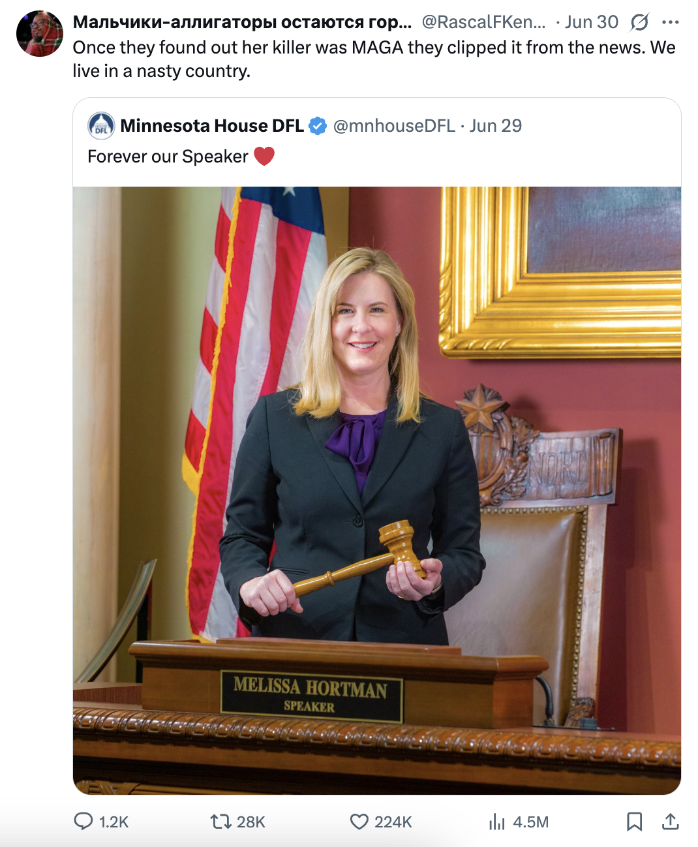Open the @mnhouseDFL handle

click(394, 125)
